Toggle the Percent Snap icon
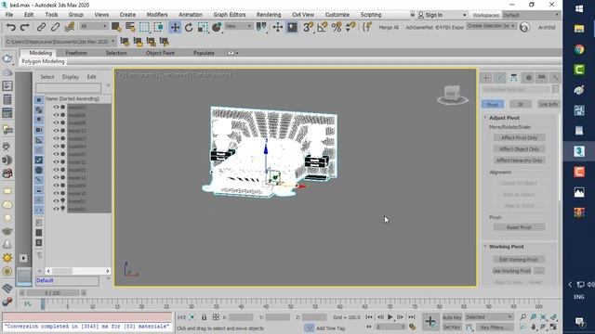Screen dimensions: 595x334 click(x=337, y=27)
